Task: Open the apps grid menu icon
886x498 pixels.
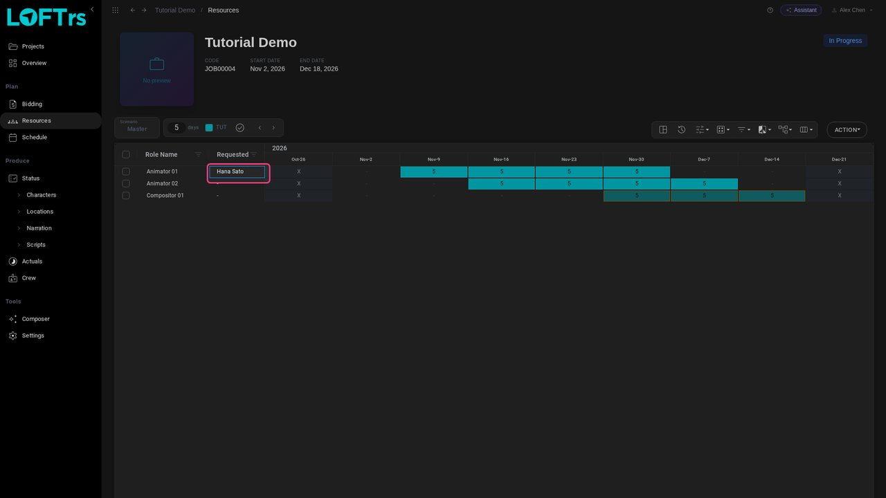Action: click(115, 10)
